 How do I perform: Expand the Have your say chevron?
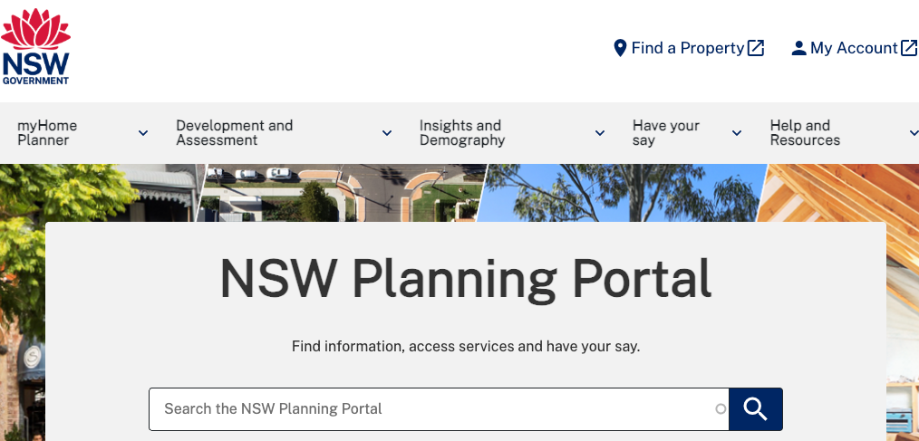tap(737, 133)
